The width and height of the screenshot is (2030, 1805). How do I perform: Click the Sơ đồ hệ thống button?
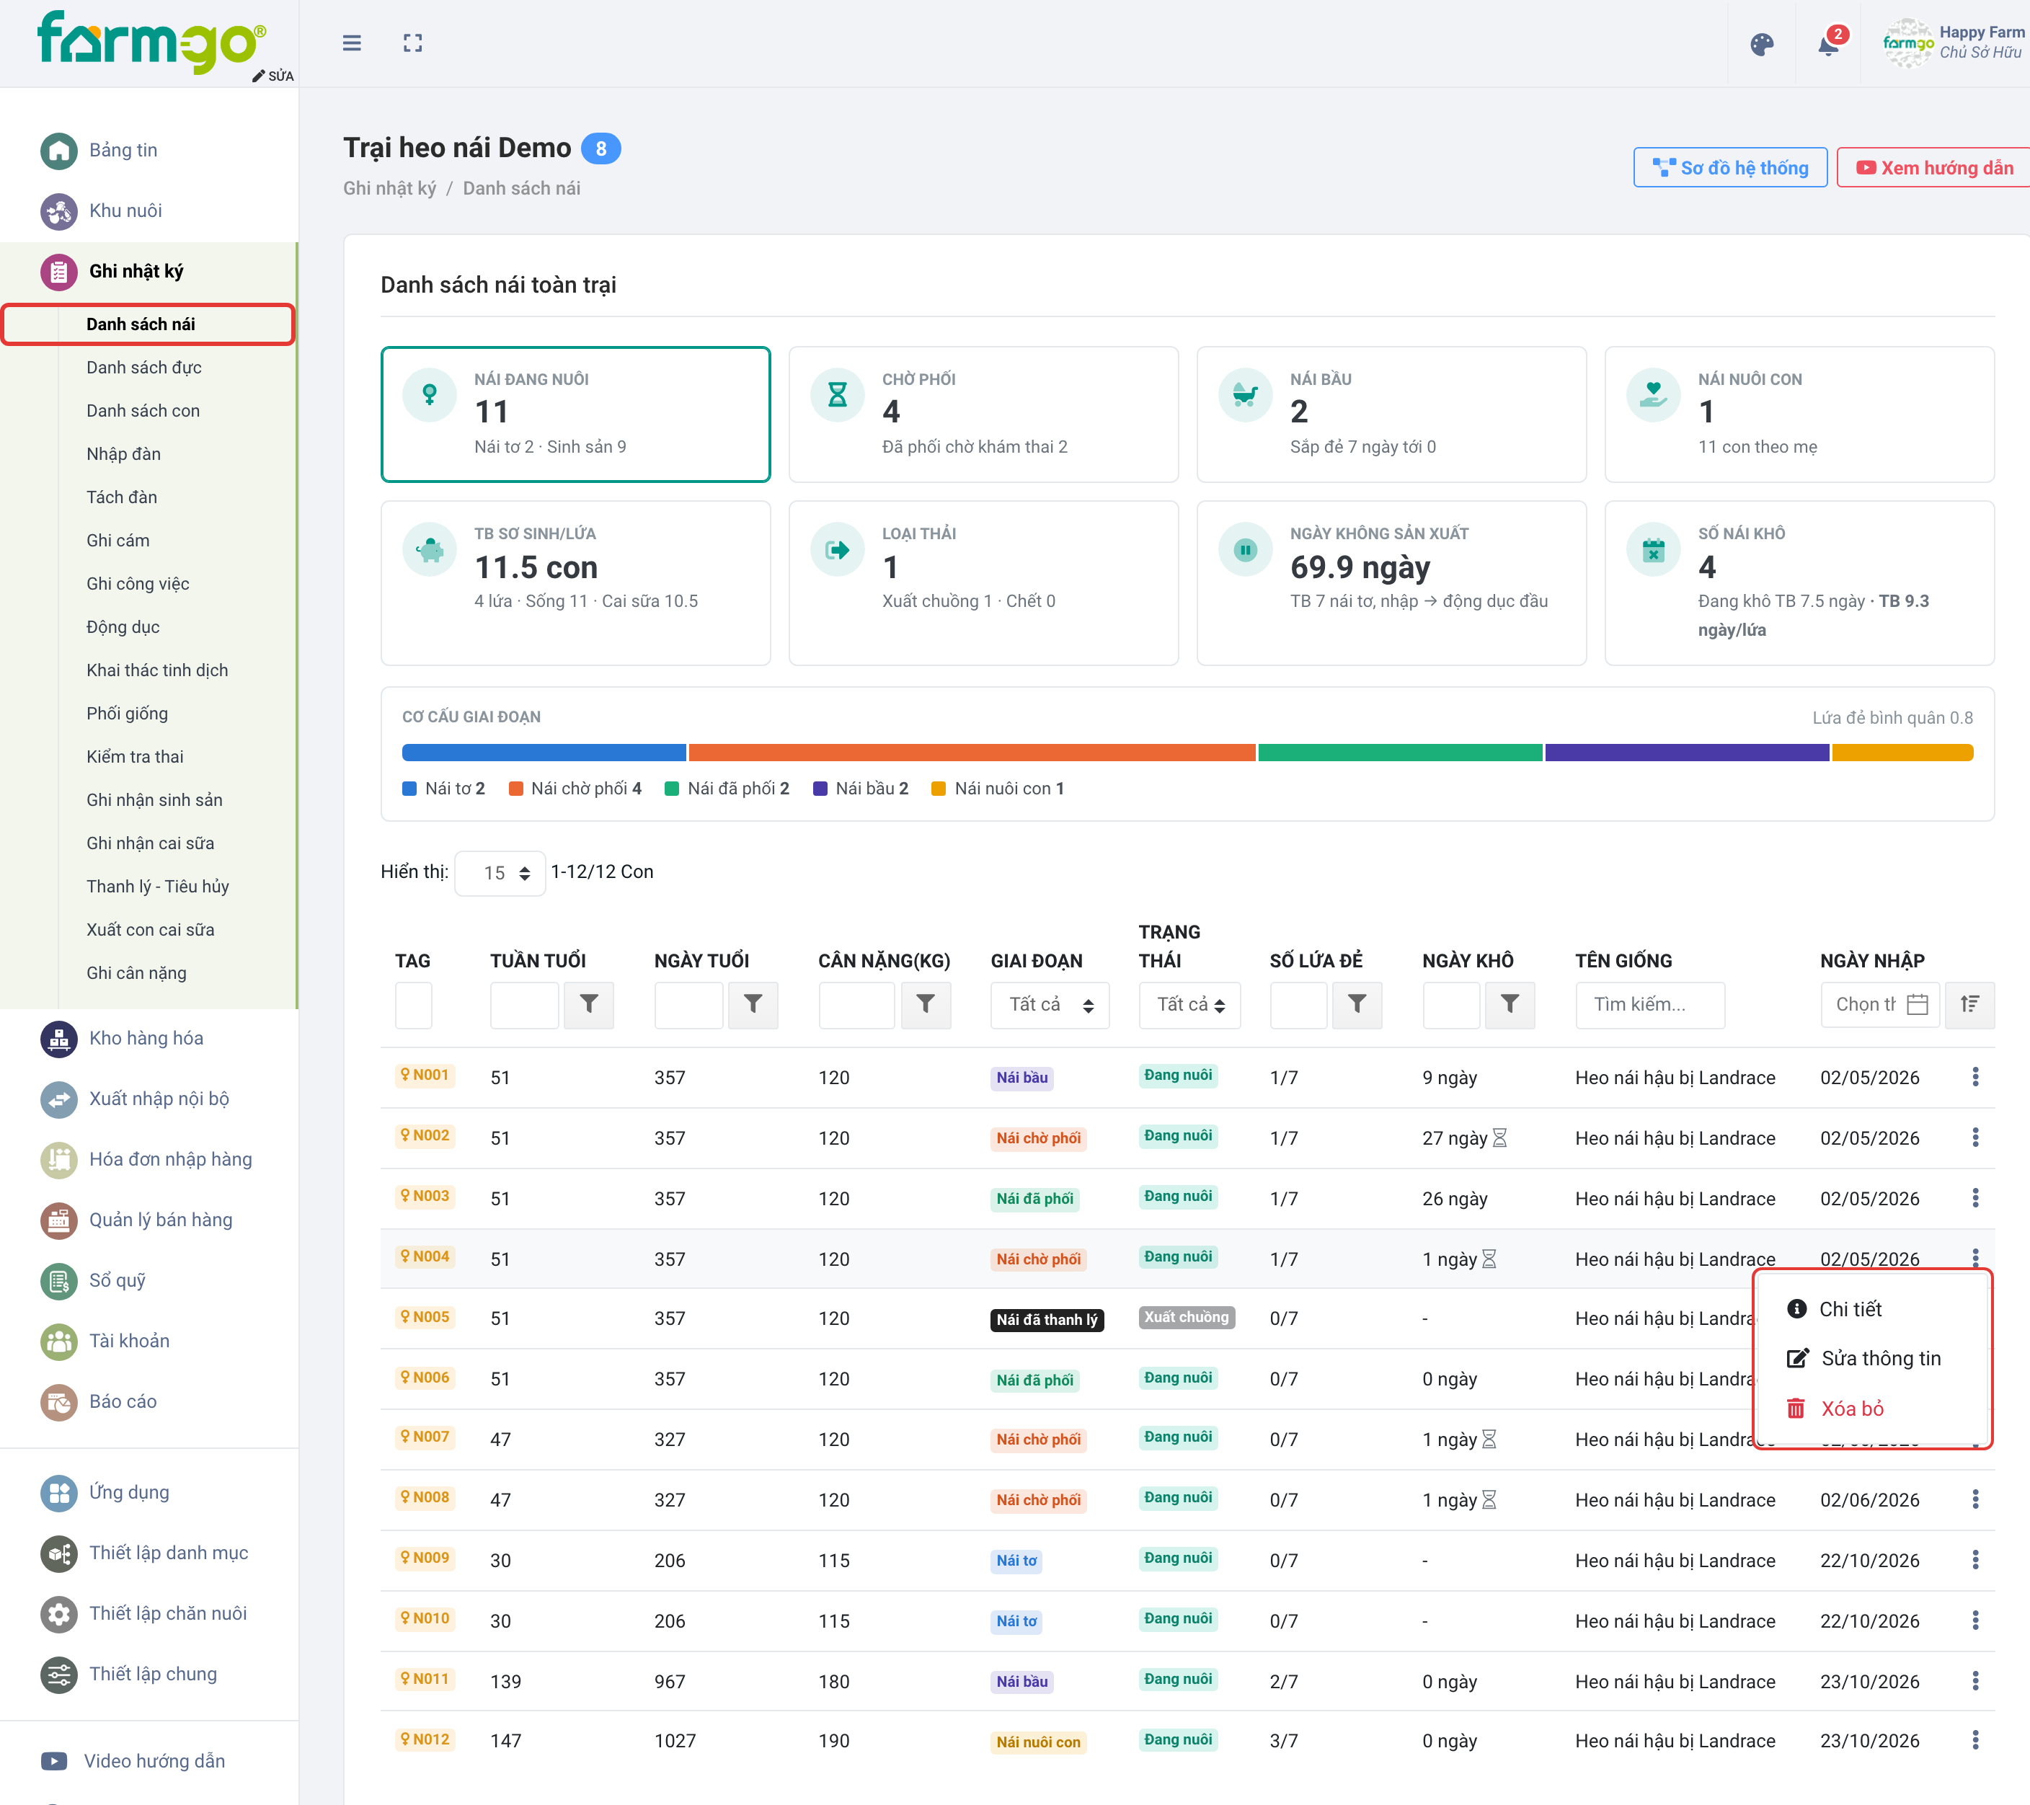[1730, 168]
